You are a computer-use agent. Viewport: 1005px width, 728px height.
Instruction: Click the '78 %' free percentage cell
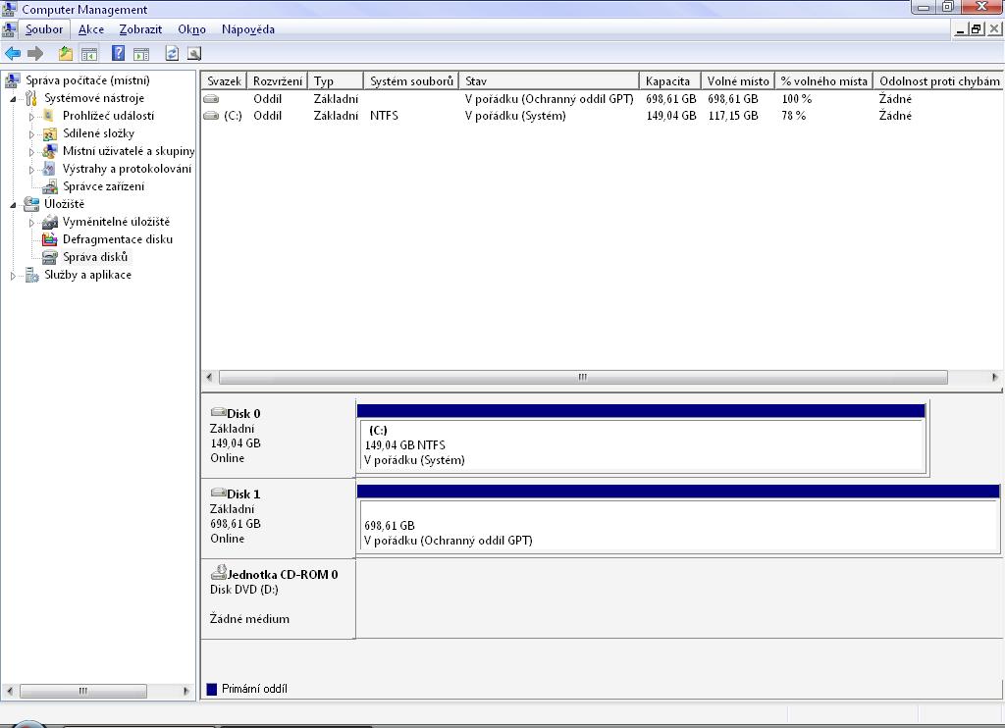point(793,116)
